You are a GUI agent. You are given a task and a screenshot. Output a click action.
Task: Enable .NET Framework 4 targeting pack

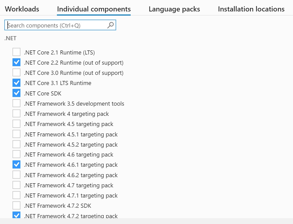[17, 114]
